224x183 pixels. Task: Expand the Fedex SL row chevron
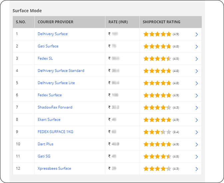pyautogui.click(x=197, y=59)
